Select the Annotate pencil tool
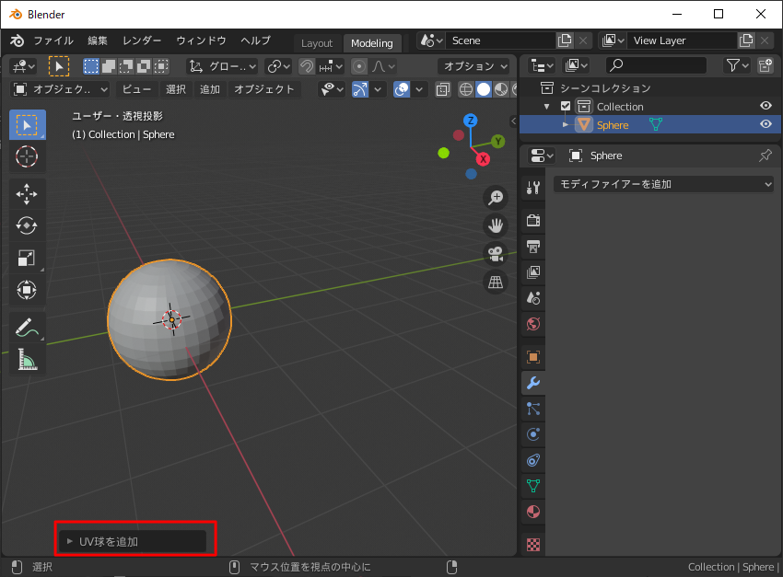The height and width of the screenshot is (577, 783). point(27,328)
